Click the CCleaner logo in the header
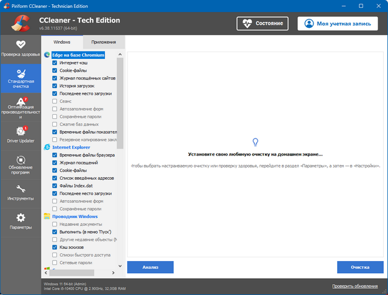 coord(20,22)
